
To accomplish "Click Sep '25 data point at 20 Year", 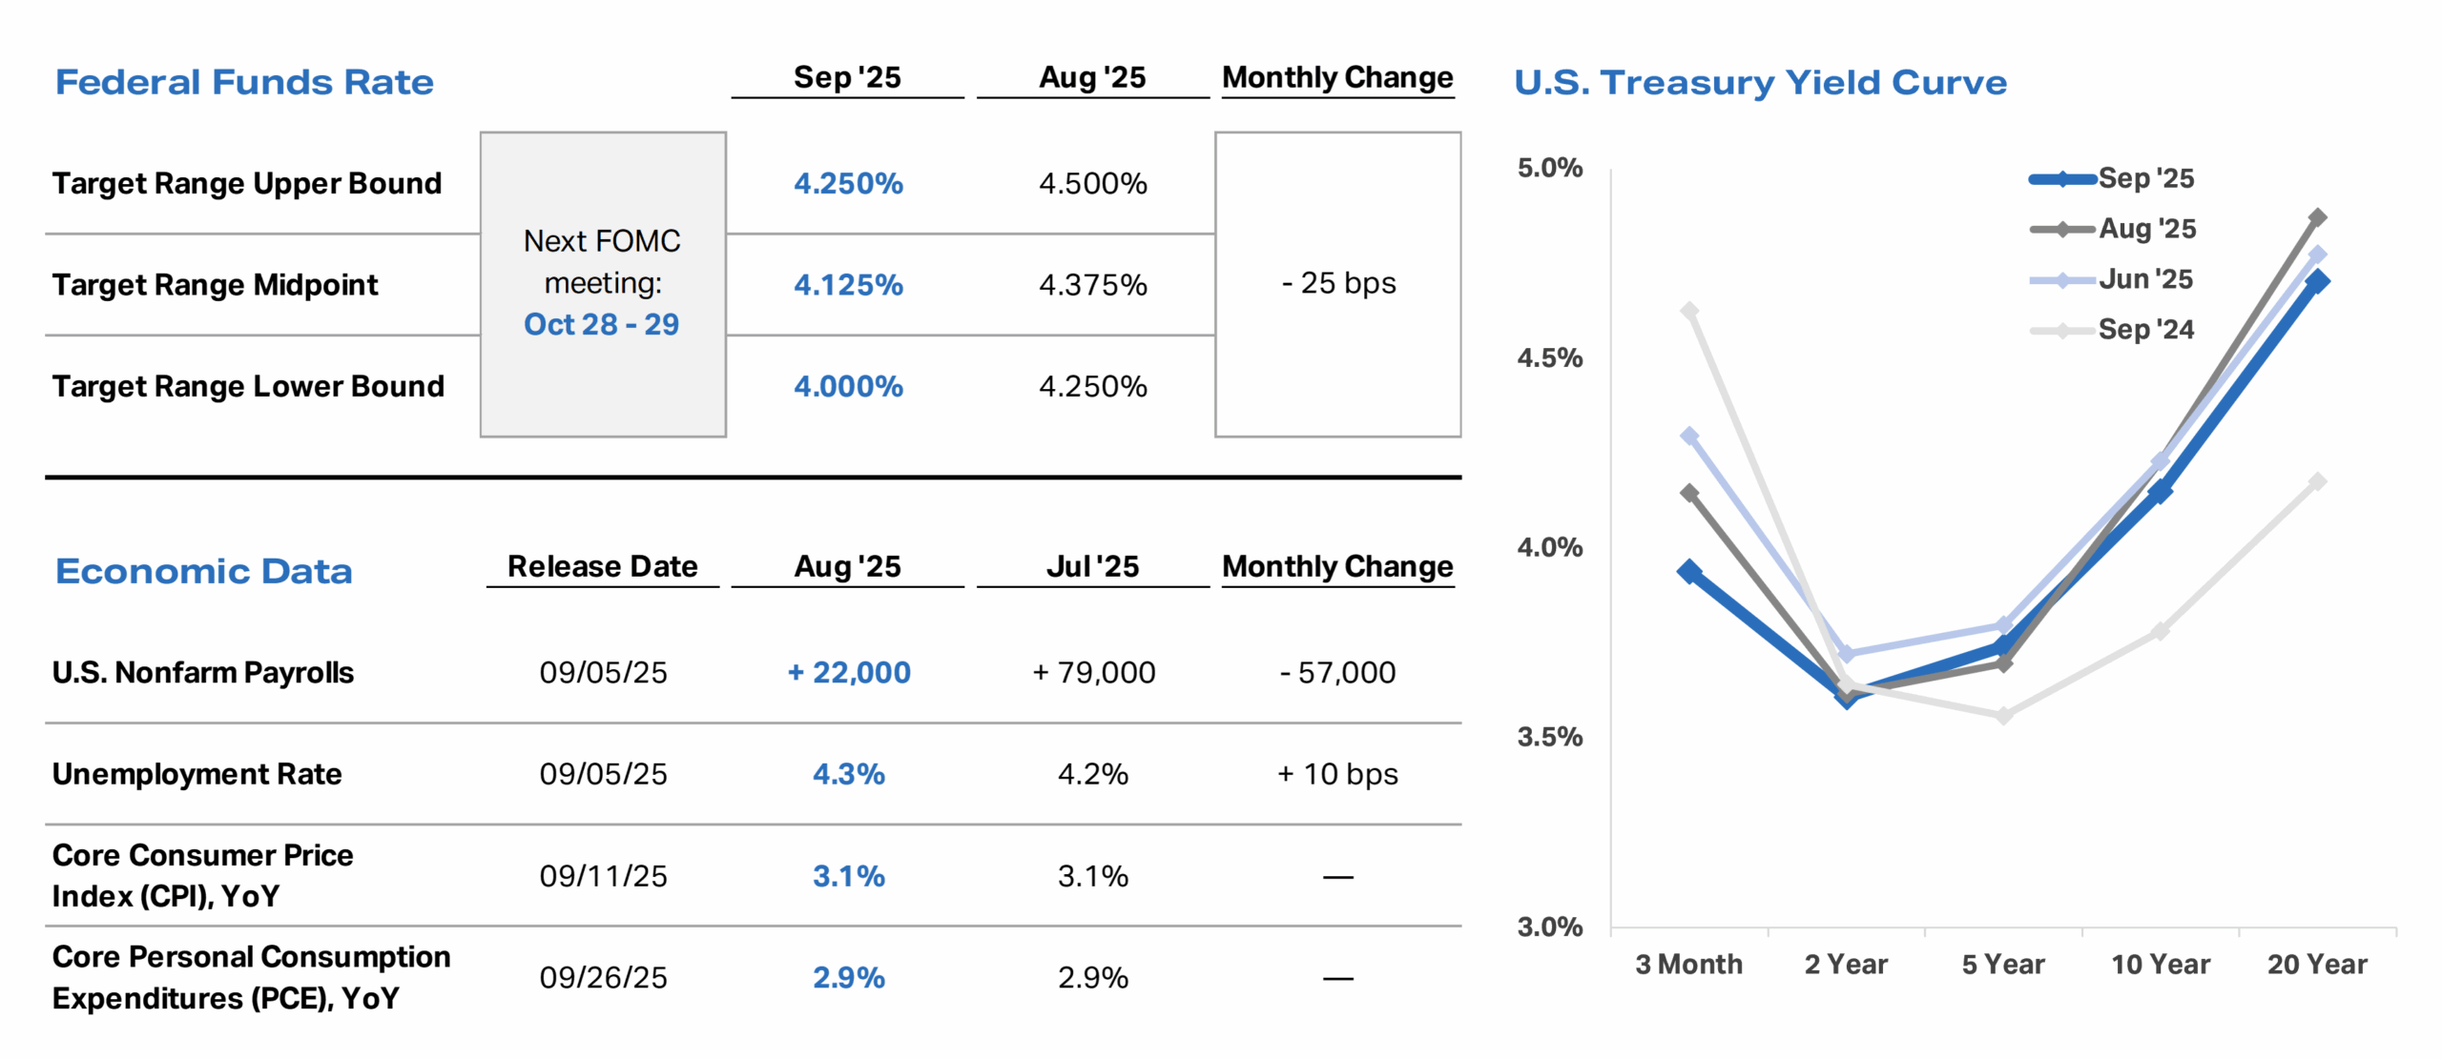I will point(2317,281).
